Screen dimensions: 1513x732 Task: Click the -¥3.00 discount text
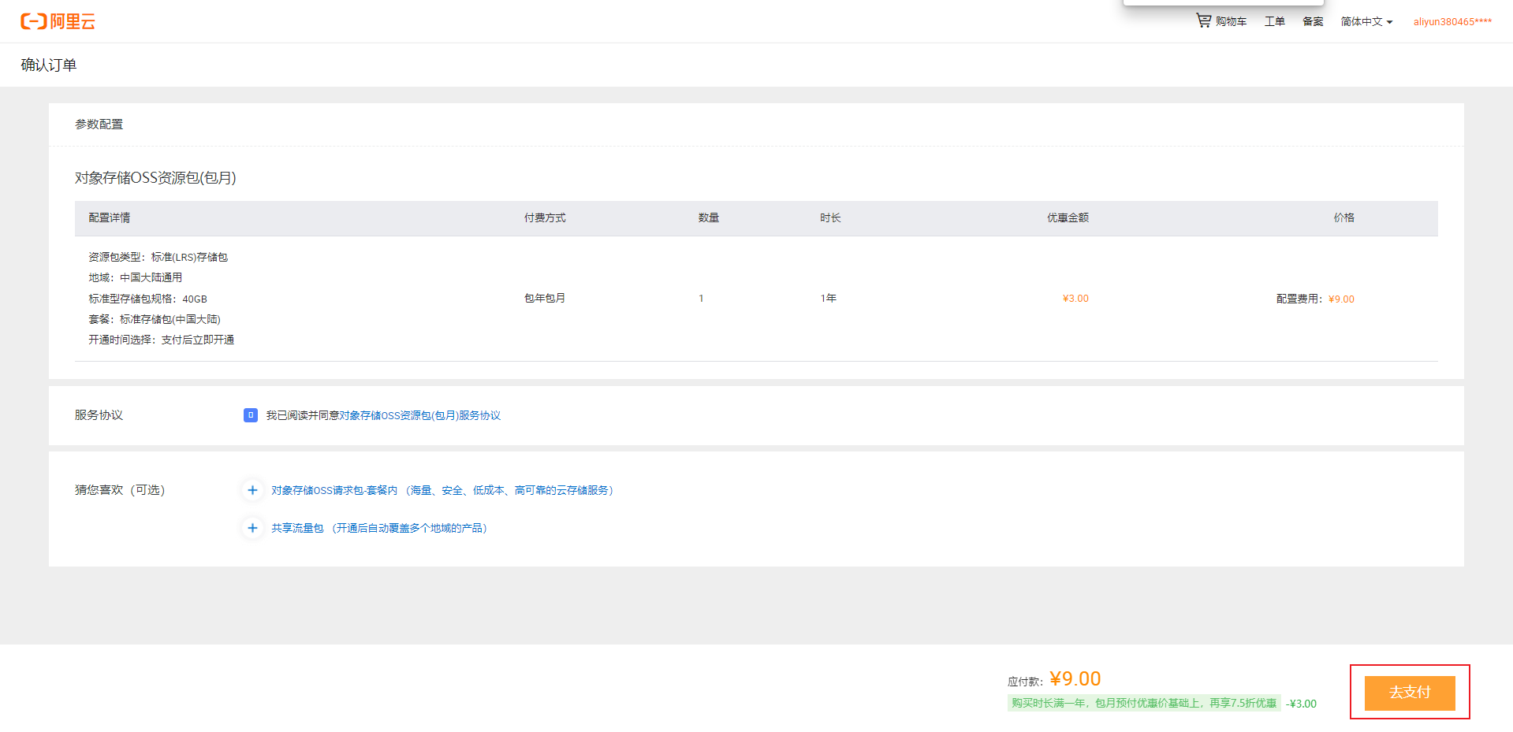tap(1300, 703)
